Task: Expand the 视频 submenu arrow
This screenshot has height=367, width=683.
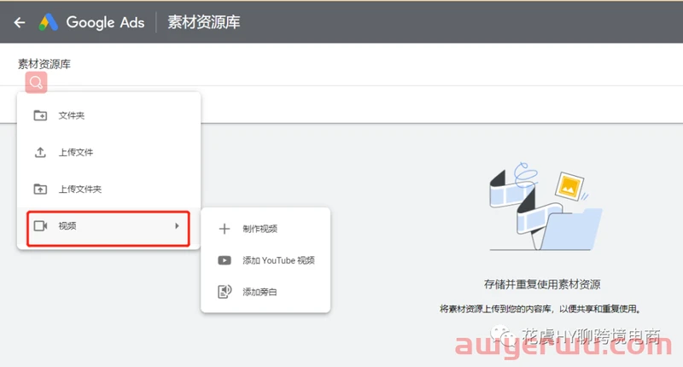Action: [x=177, y=225]
